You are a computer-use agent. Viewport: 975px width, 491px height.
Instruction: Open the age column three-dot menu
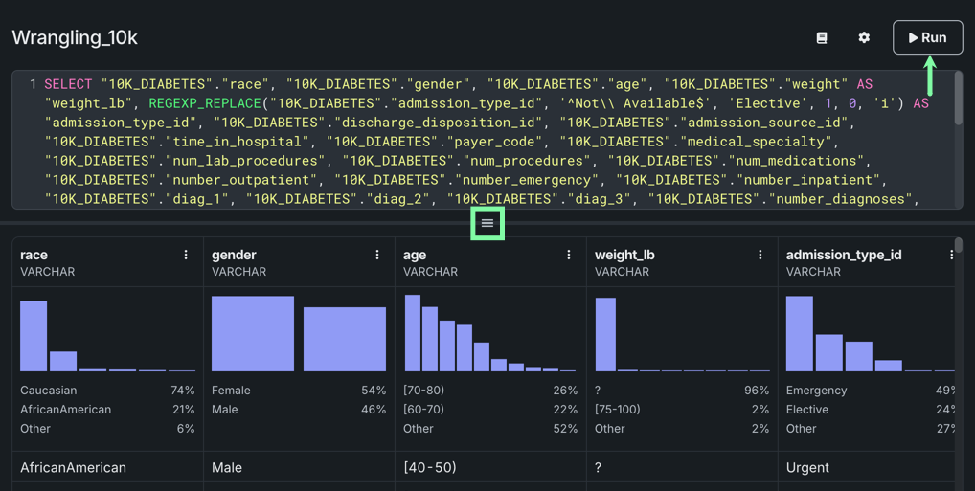click(x=569, y=255)
